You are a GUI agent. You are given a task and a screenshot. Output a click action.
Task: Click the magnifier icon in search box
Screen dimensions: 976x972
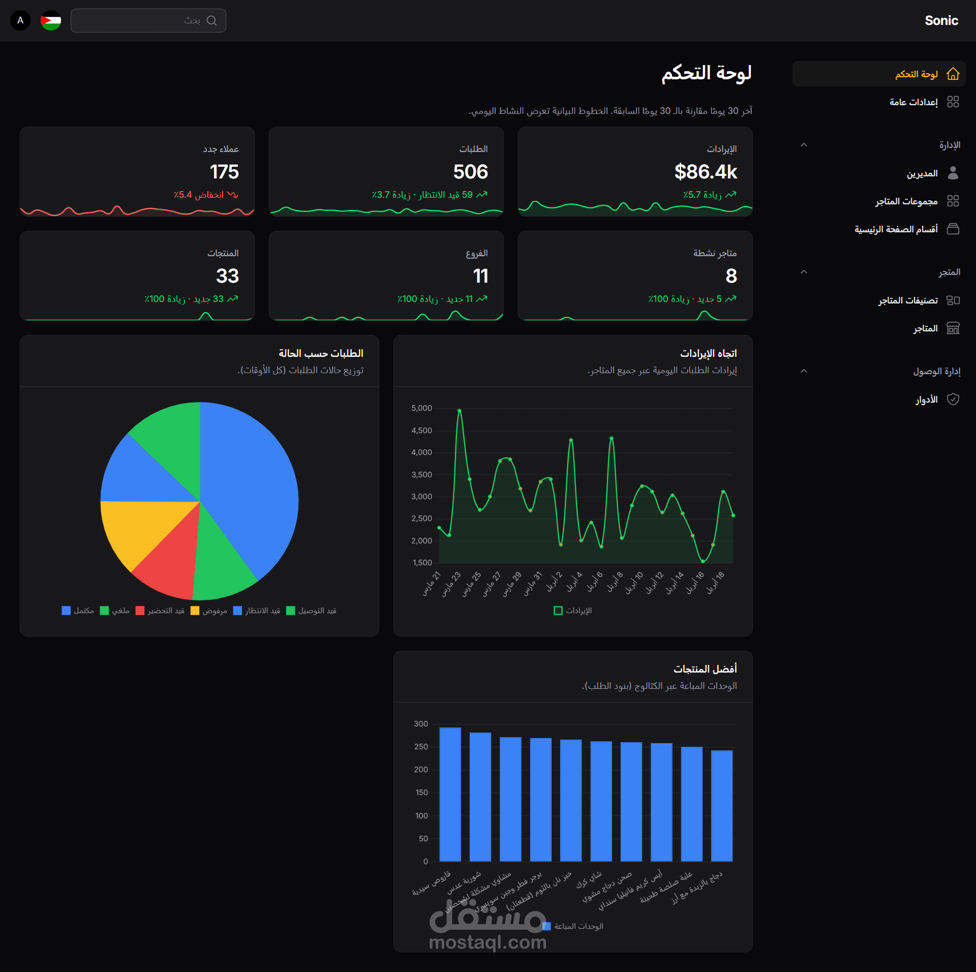pos(212,20)
